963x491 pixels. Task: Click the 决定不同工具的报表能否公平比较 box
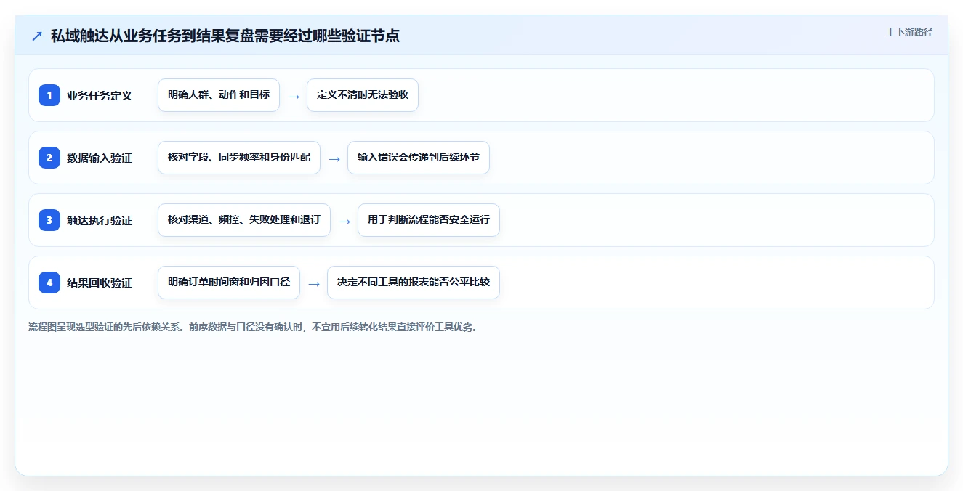tap(414, 283)
